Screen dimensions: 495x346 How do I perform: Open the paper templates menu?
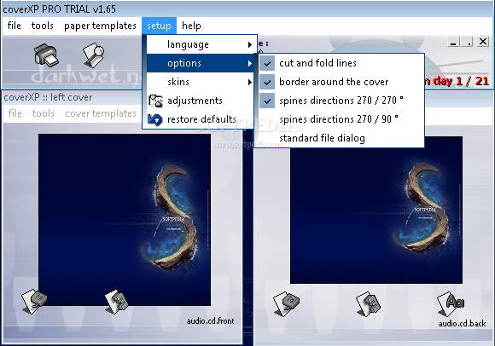100,26
